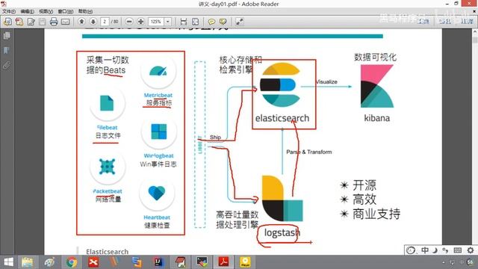This screenshot has height=269, width=478.
Task: Open the red X app on taskbar
Action: 93,262
